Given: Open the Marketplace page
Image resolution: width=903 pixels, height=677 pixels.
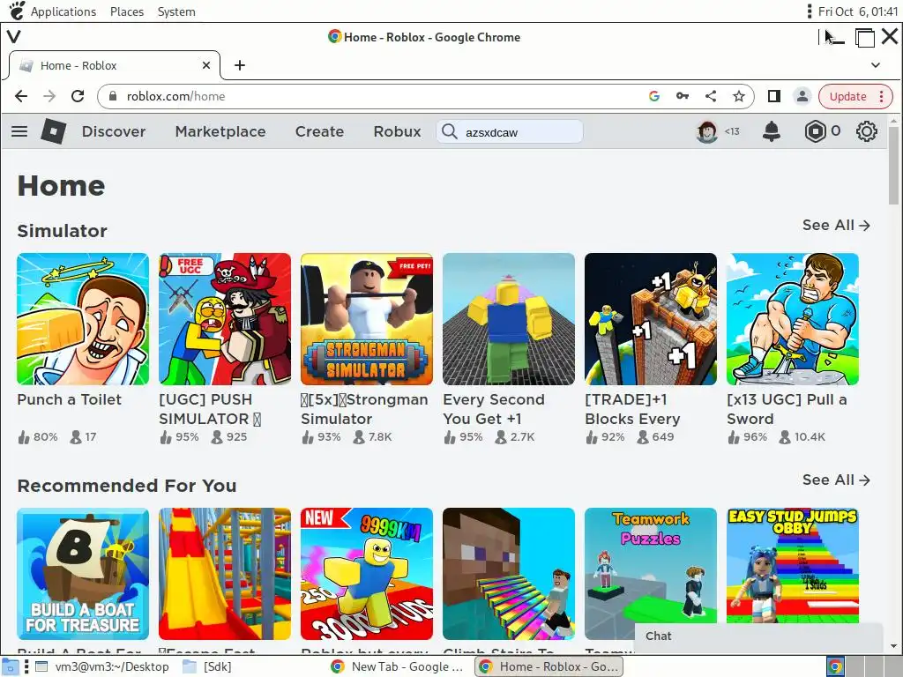Looking at the screenshot, I should tap(220, 132).
